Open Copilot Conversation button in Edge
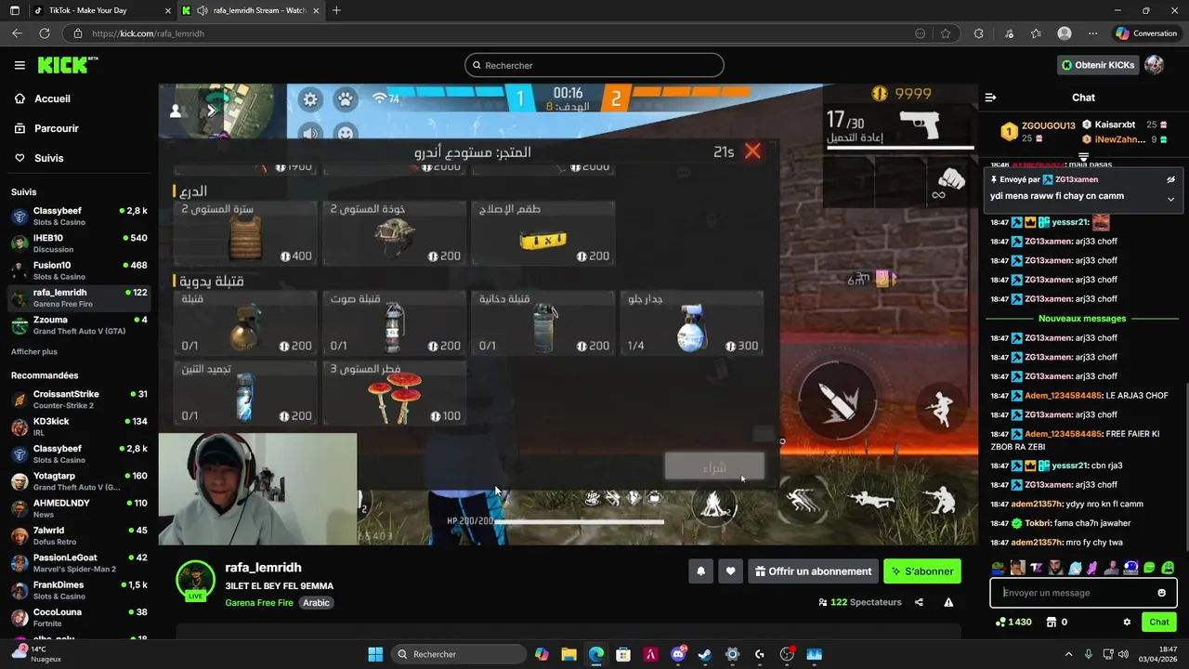This screenshot has height=669, width=1189. pos(1146,33)
